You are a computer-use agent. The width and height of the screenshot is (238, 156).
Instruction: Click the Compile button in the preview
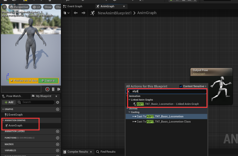coord(48,81)
